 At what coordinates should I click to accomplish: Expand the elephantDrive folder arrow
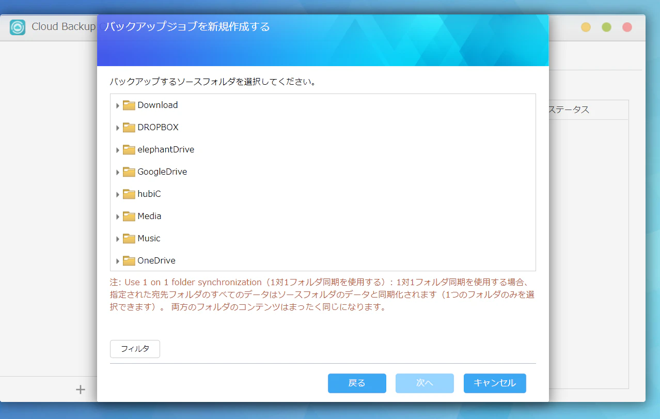(118, 150)
